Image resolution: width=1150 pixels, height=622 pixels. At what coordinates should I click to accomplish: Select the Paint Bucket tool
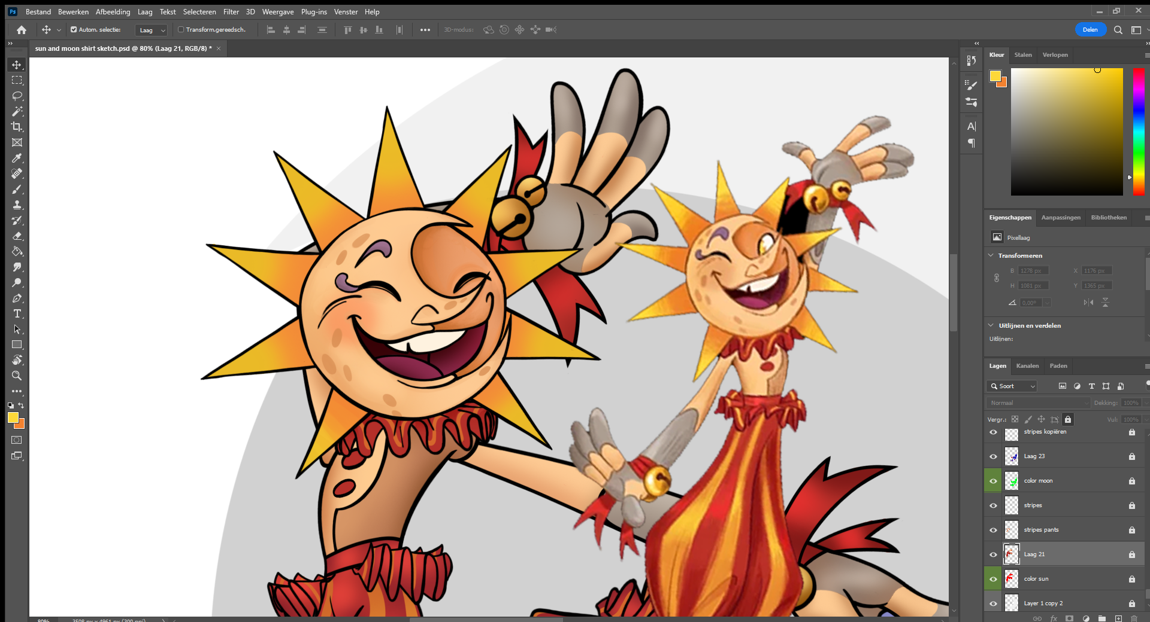tap(17, 251)
